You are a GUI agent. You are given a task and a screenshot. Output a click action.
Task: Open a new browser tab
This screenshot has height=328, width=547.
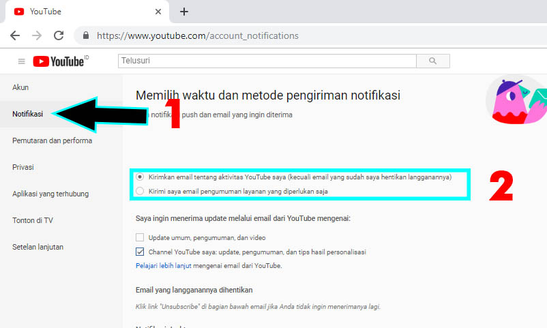[x=184, y=12]
